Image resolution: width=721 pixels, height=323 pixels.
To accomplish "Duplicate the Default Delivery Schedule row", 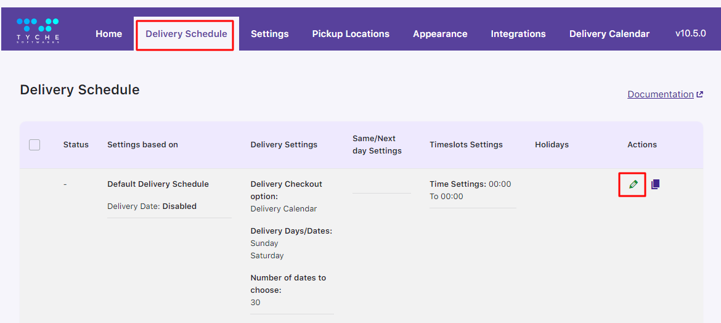I will (x=656, y=184).
